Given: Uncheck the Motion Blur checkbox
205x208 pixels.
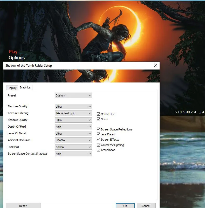Looking at the screenshot, I should tap(98, 114).
